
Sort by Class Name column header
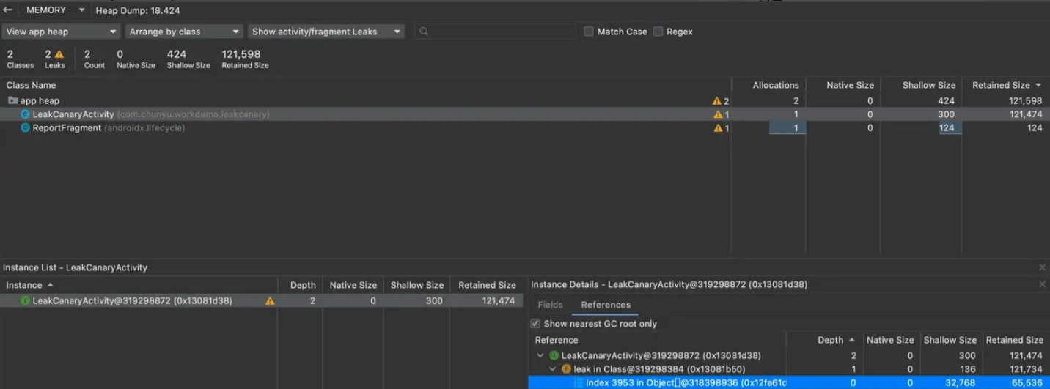[365, 85]
